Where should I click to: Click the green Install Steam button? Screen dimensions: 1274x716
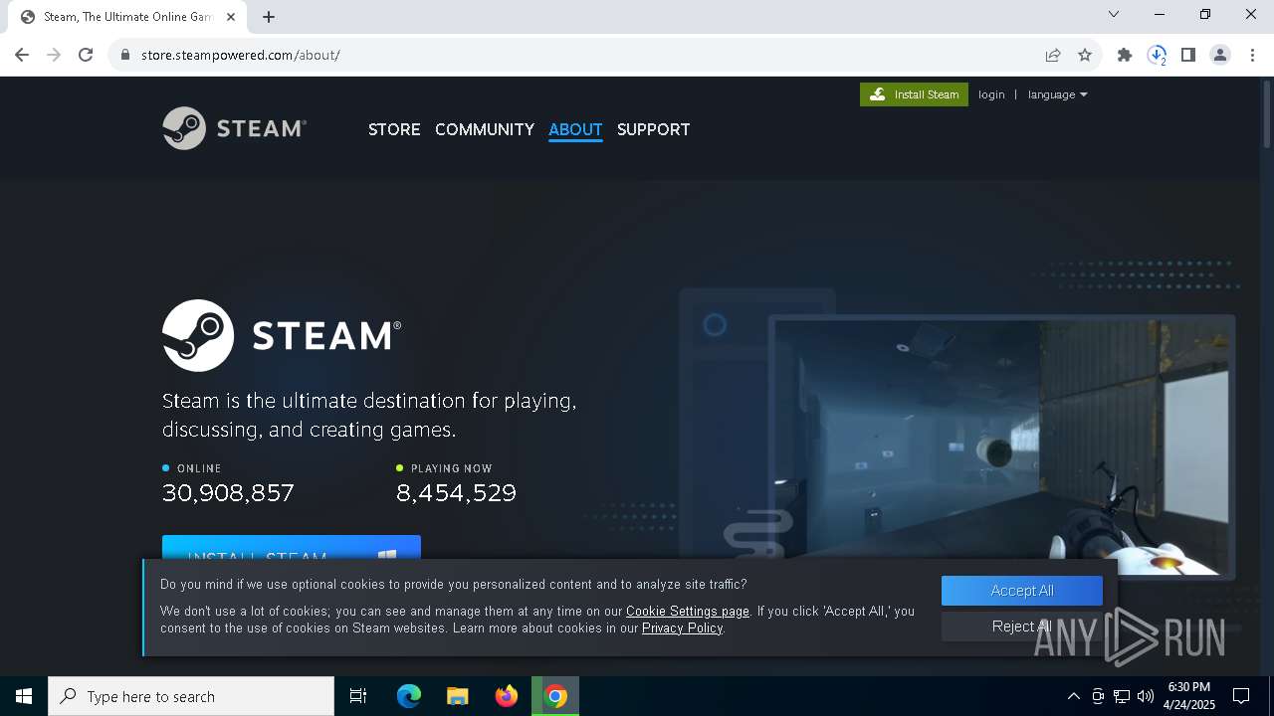tap(914, 94)
